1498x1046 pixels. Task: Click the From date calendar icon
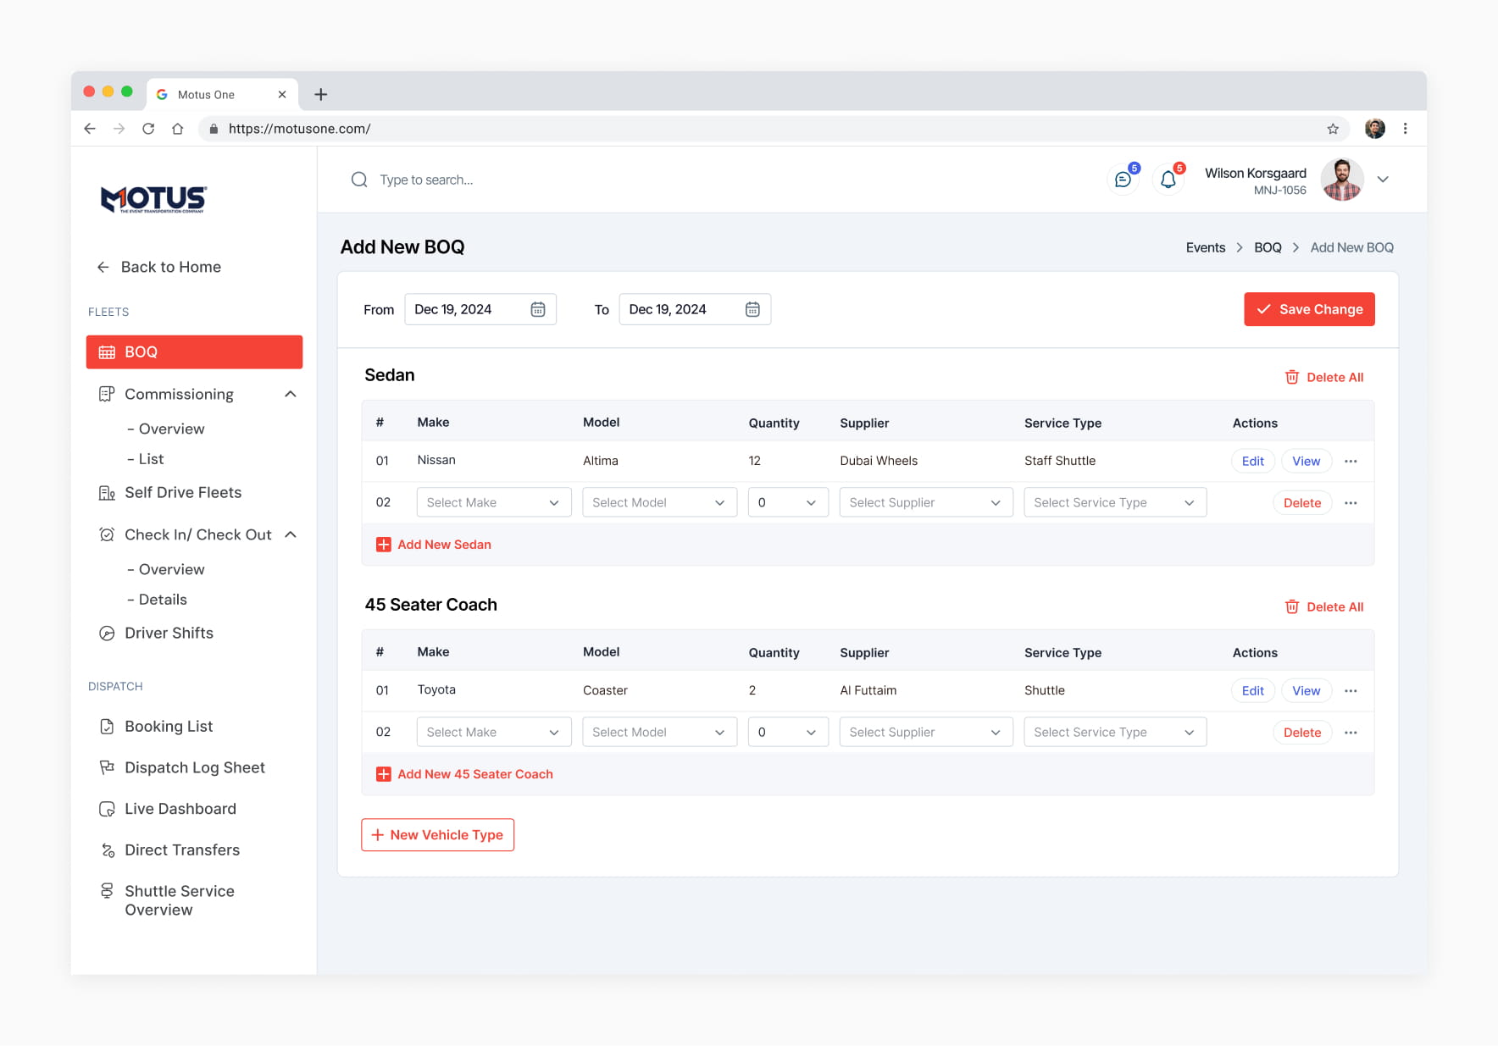(x=538, y=309)
